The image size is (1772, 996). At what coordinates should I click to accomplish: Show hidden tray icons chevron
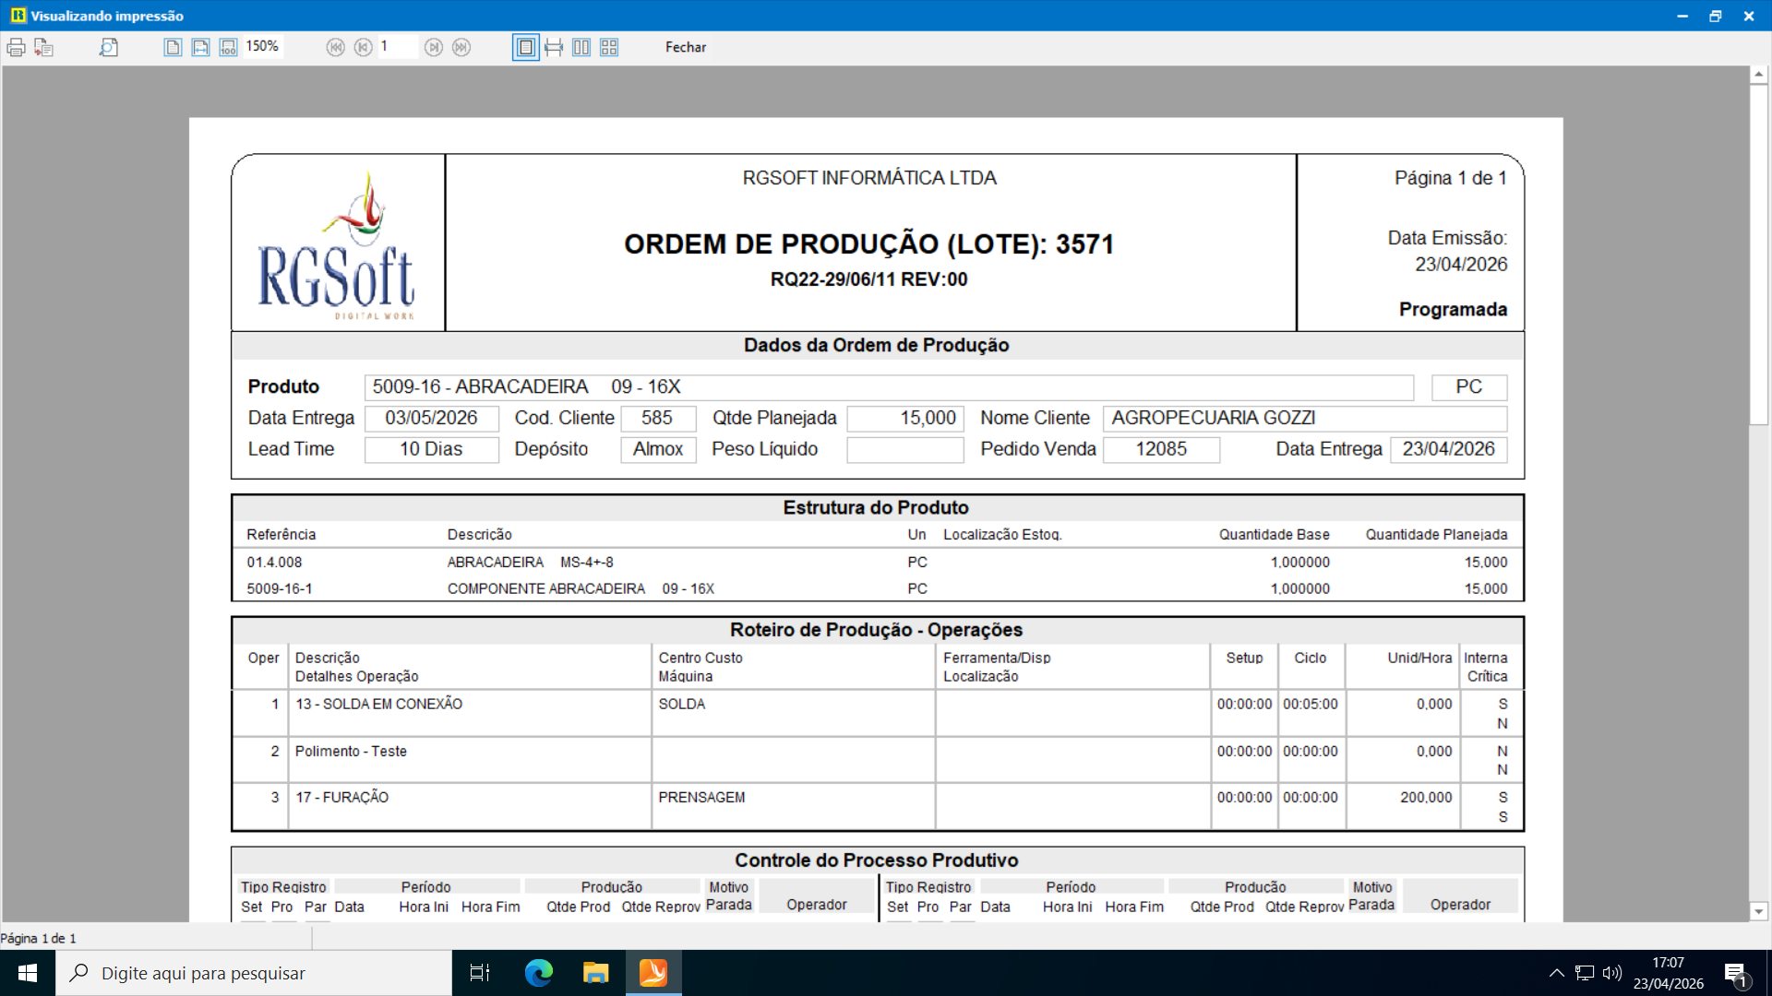[x=1556, y=973]
